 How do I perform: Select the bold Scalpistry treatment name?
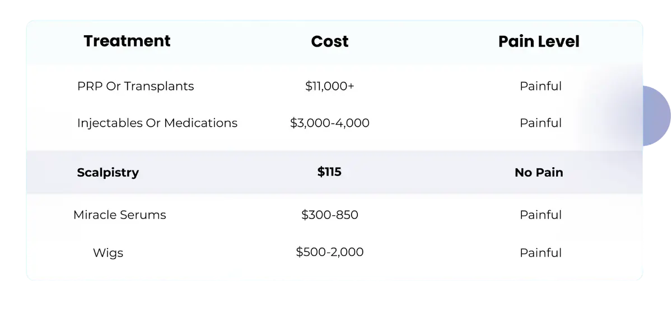108,173
